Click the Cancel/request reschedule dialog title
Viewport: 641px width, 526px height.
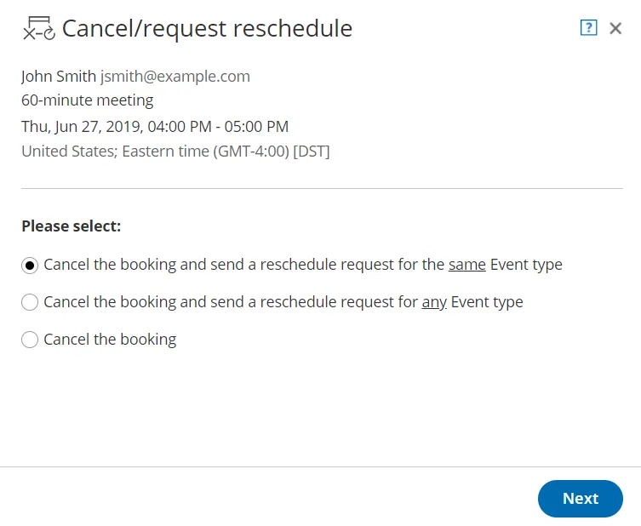tap(207, 29)
